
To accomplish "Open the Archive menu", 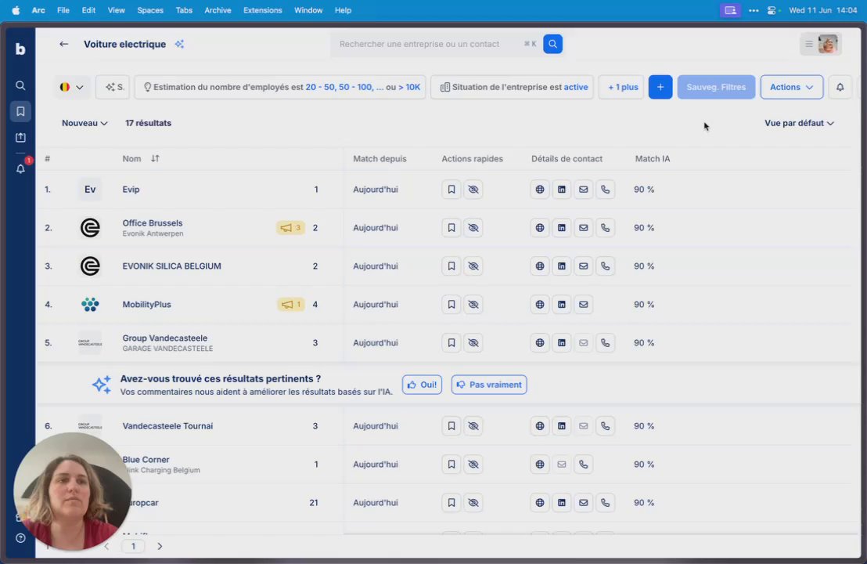I will point(218,10).
